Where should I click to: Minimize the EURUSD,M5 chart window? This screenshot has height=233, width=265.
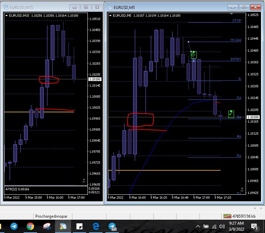[x=233, y=7]
